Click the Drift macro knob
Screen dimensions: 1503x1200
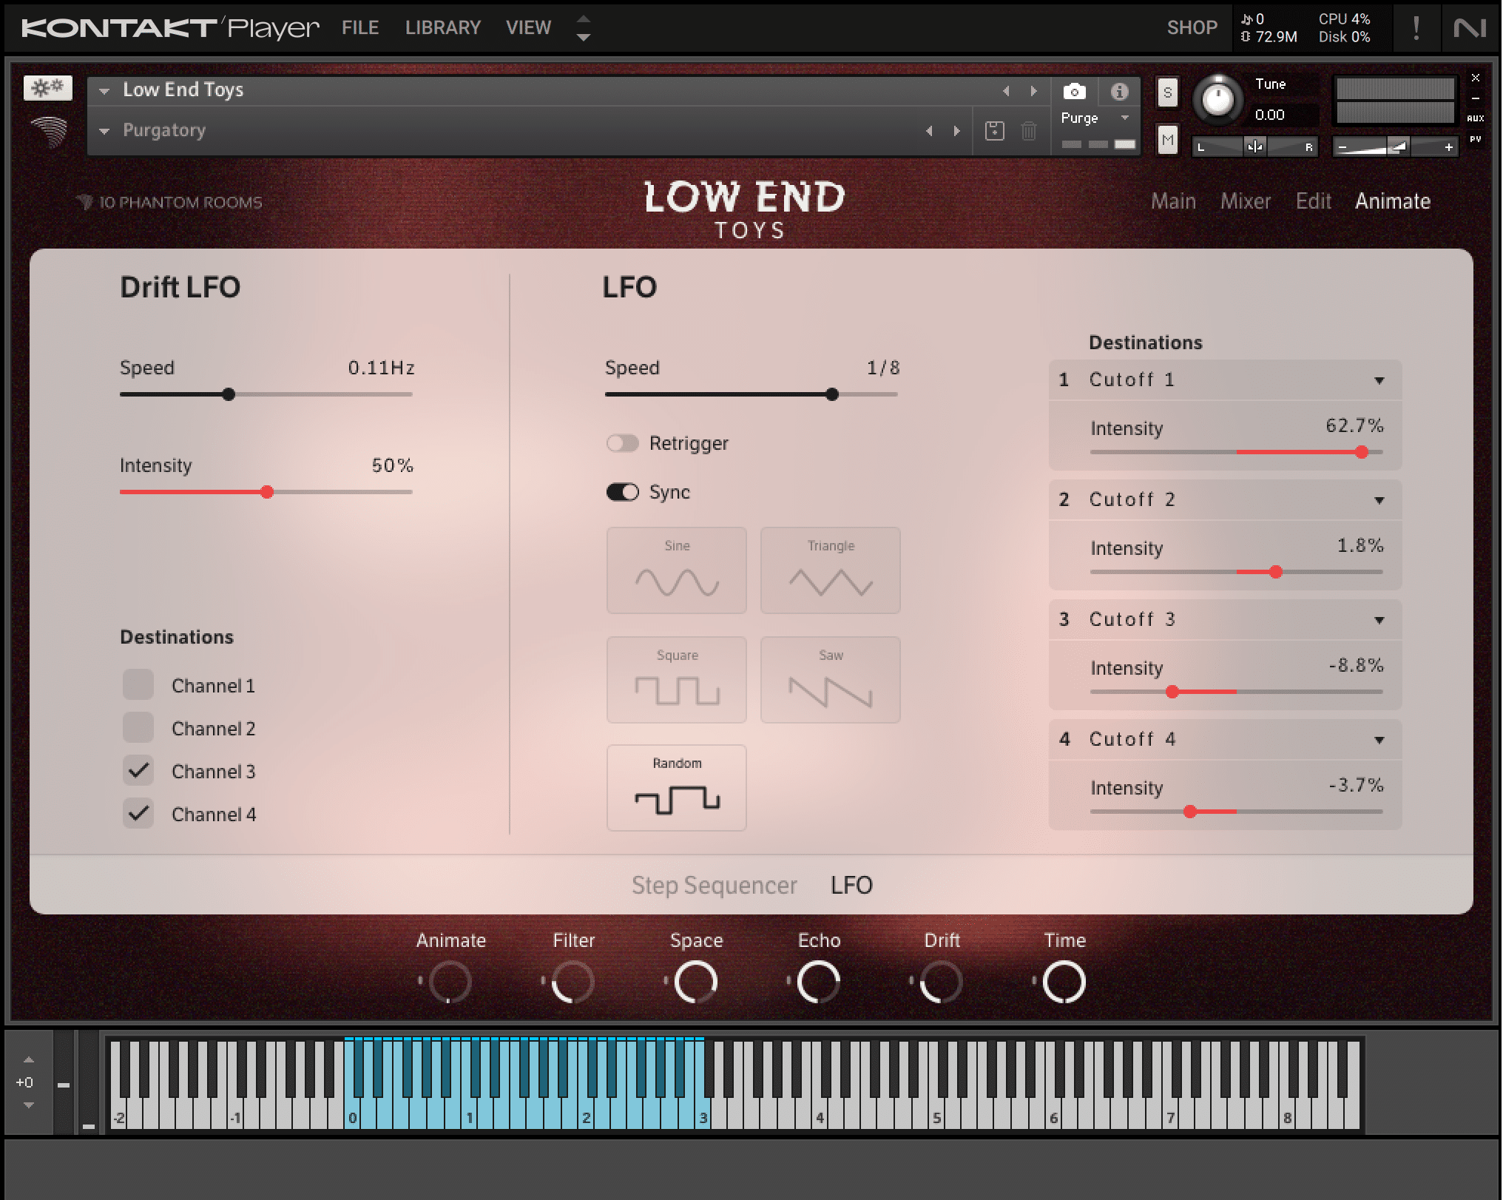click(x=941, y=982)
